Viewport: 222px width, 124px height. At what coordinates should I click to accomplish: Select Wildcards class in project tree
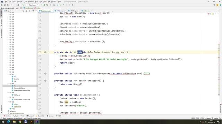[x=17, y=95]
